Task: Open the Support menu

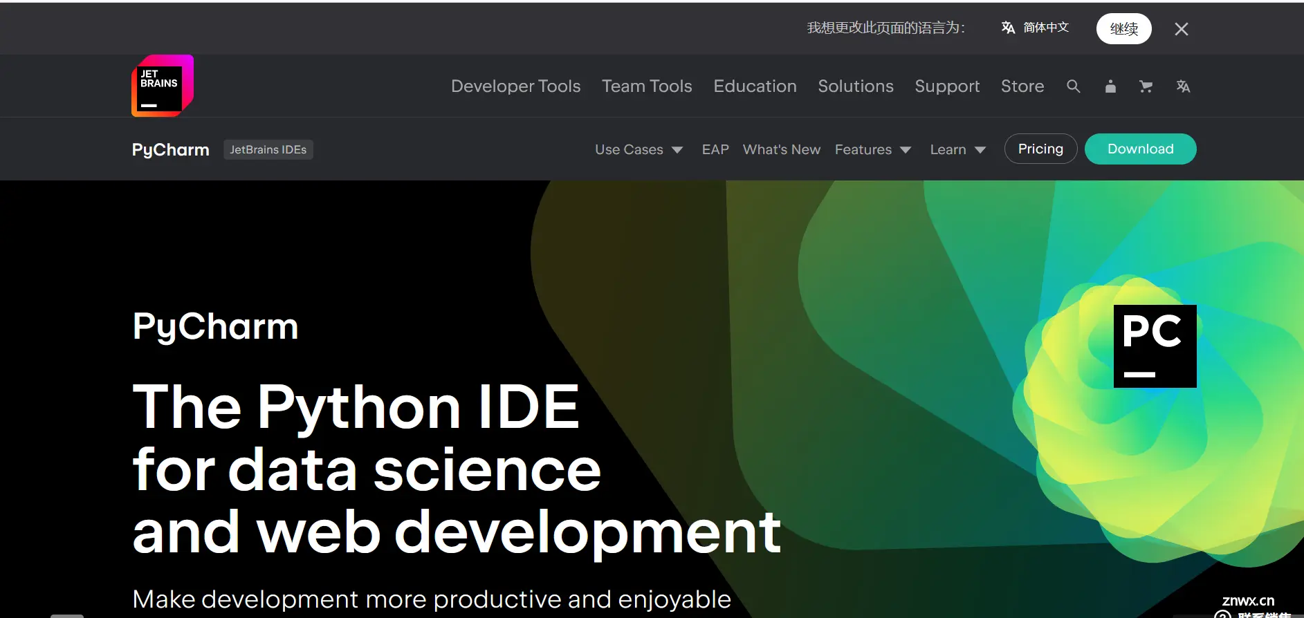Action: tap(948, 86)
